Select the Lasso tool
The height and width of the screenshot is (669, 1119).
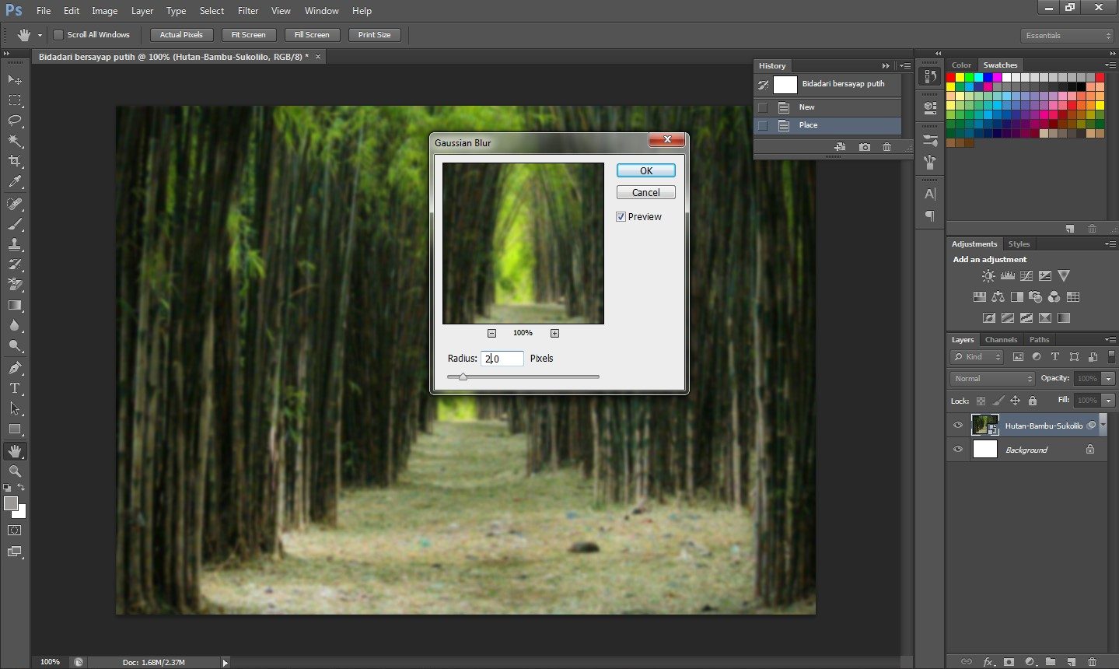coord(15,121)
